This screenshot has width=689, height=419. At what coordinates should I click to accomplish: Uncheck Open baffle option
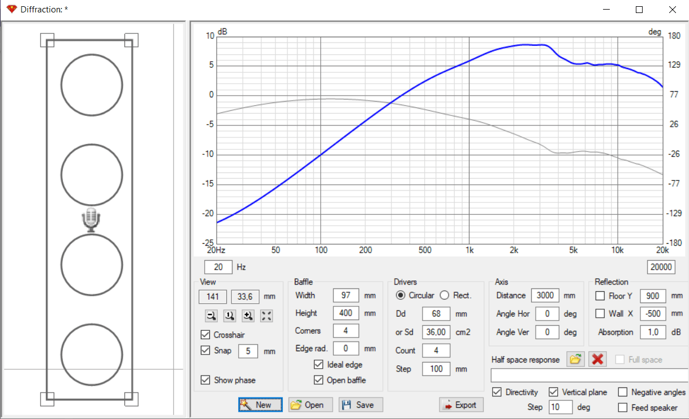coord(318,380)
